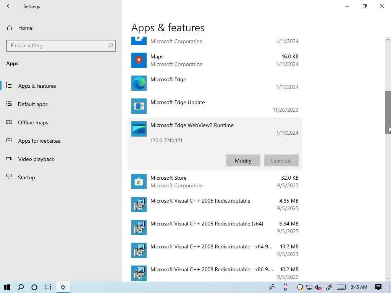Click the Visual C++ 2008 x64 icon
The image size is (391, 293).
tap(139, 250)
